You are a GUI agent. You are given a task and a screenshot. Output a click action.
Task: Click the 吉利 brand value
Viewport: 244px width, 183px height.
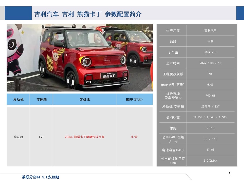click(x=210, y=41)
